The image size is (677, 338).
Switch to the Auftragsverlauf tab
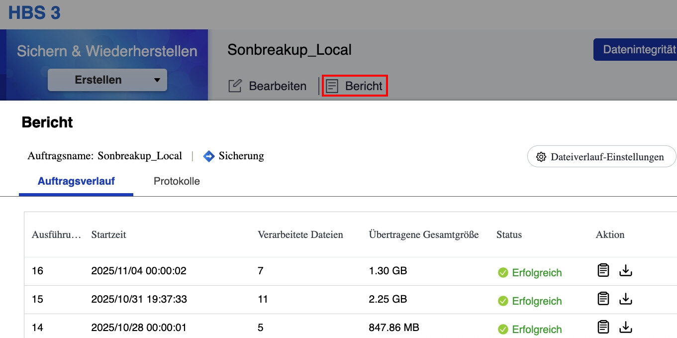pyautogui.click(x=76, y=181)
